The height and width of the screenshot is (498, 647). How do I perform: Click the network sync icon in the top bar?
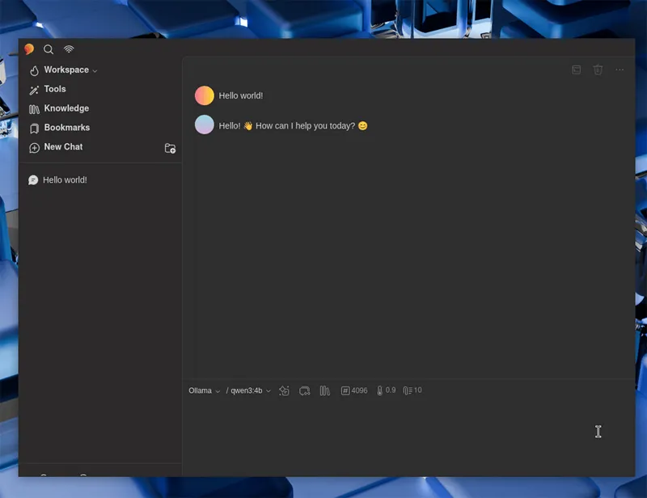[x=69, y=49]
